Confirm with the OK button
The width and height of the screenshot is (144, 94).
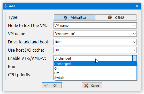coord(52,86)
